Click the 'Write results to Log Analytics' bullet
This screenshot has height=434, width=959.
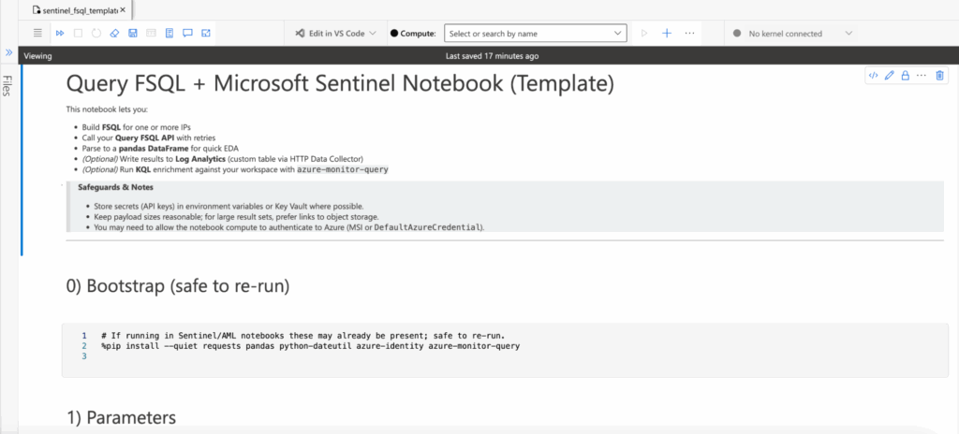pyautogui.click(x=222, y=158)
